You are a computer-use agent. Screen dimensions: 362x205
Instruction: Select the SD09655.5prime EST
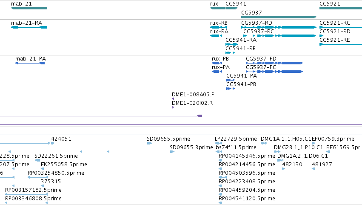click(x=149, y=143)
